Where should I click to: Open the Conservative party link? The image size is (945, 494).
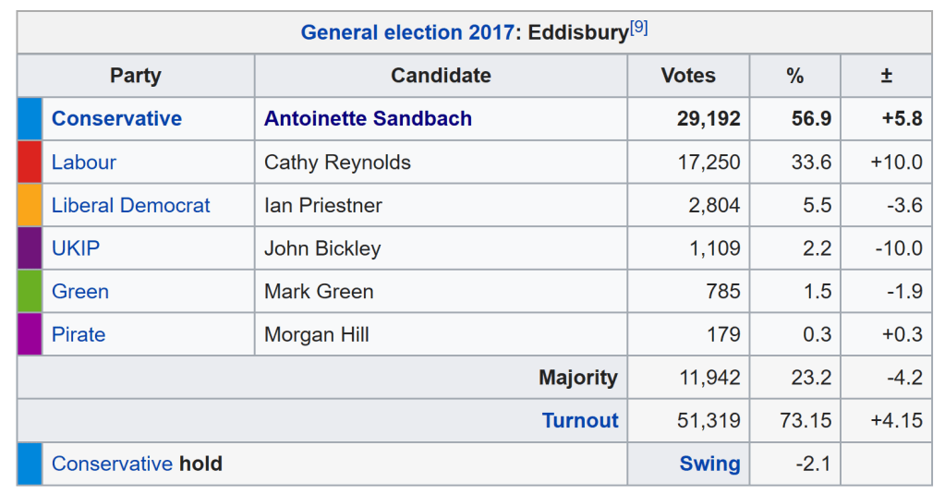116,119
